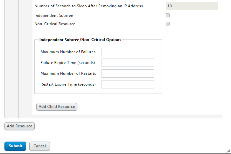Viewport: 231px width, 154px height.
Task: Click the Restart Expire Time (seconds) label
Action: tap(68, 84)
